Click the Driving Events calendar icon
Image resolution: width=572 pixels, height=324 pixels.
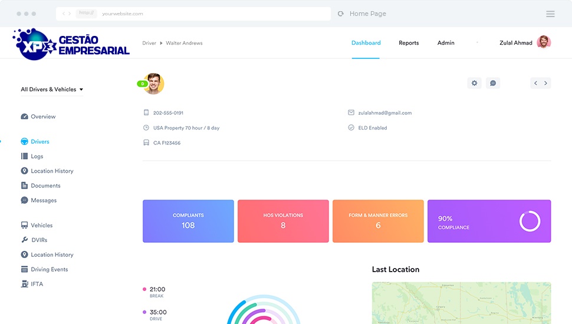(24, 269)
